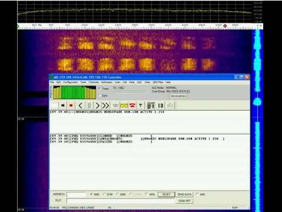Image resolution: width=282 pixels, height=212 pixels.
Task: Click the red stop button
Action: 71,105
